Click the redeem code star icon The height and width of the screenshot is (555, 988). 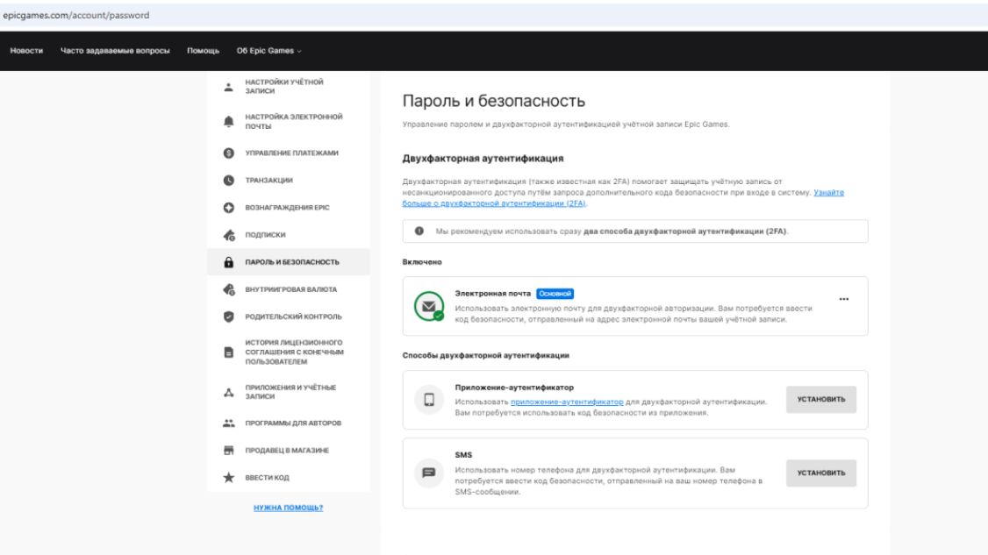(228, 478)
